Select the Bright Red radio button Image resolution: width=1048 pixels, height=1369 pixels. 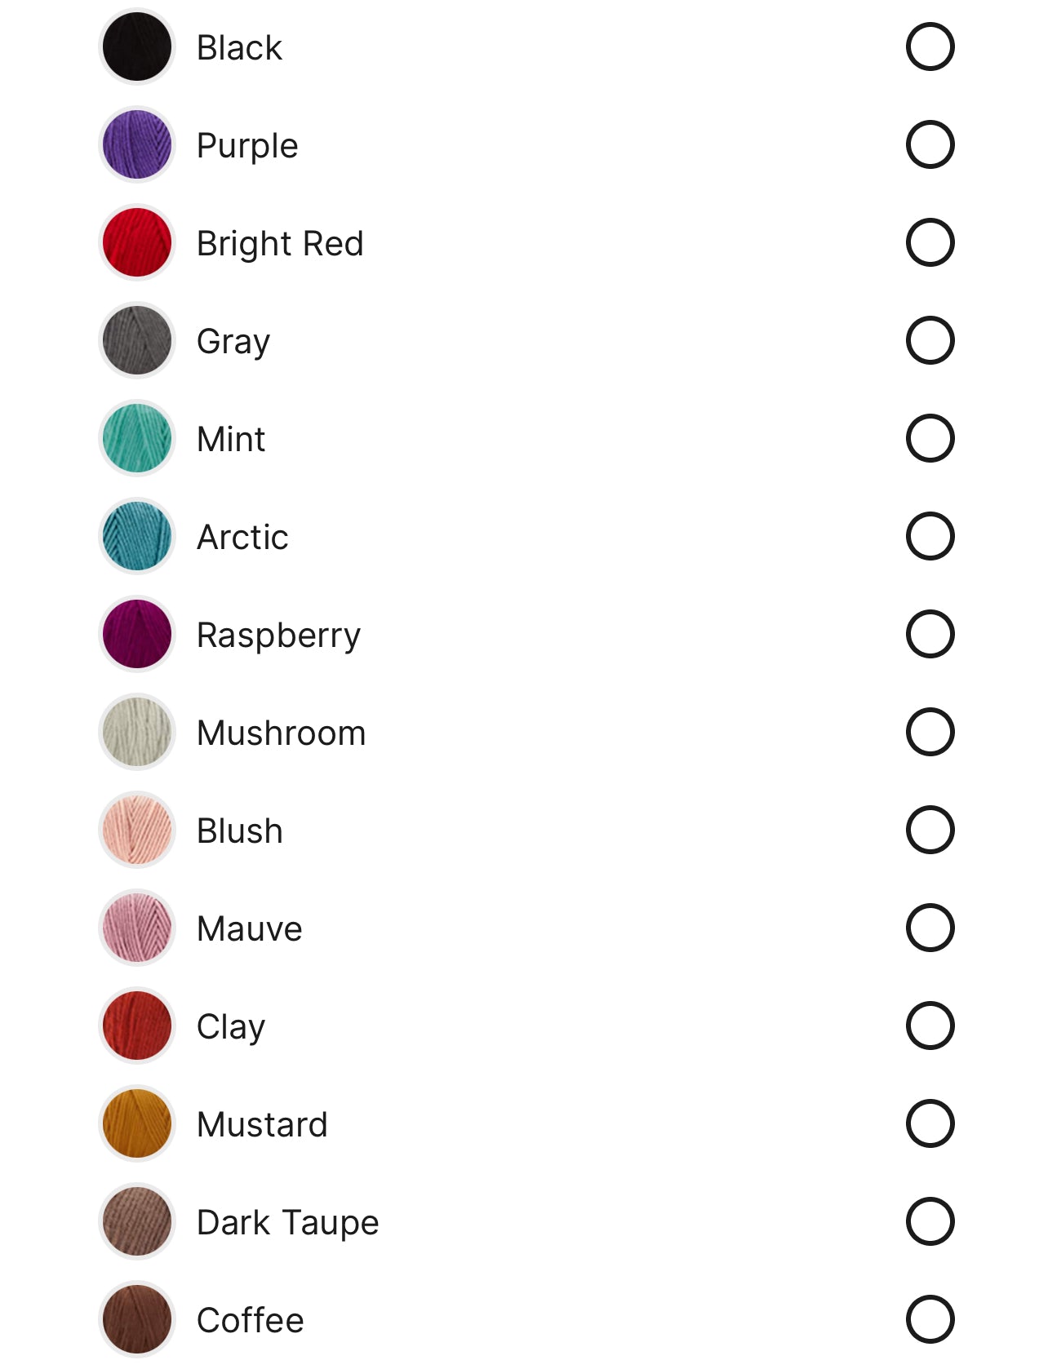point(930,242)
